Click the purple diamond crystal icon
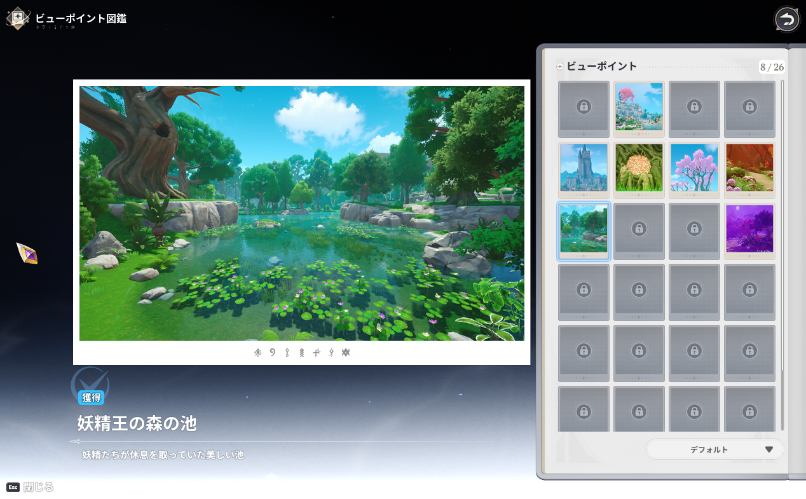806x499 pixels. (27, 254)
